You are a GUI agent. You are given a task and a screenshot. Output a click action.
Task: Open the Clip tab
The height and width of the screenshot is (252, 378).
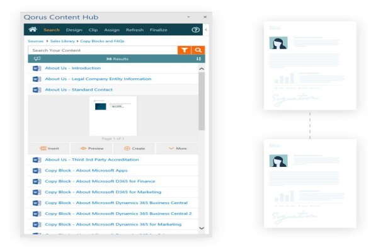93,30
